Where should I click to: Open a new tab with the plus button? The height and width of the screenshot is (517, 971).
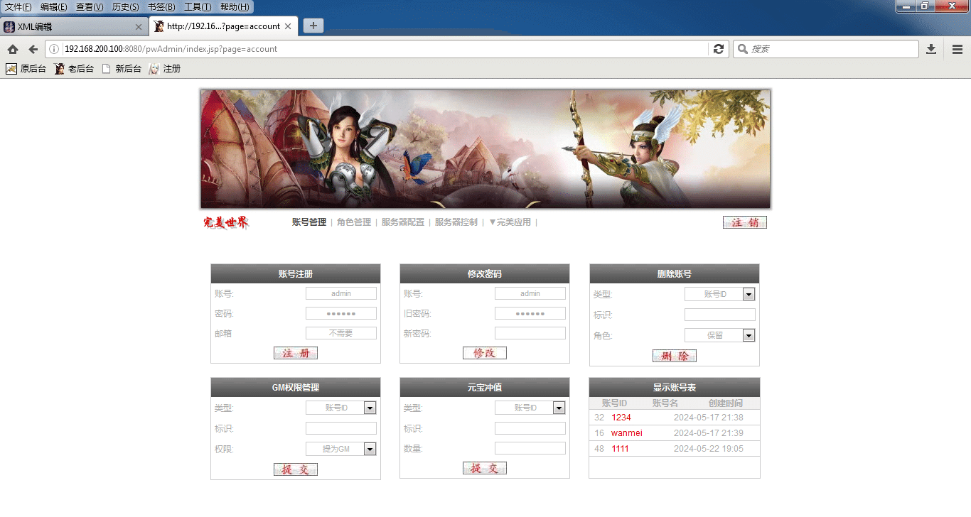point(313,26)
